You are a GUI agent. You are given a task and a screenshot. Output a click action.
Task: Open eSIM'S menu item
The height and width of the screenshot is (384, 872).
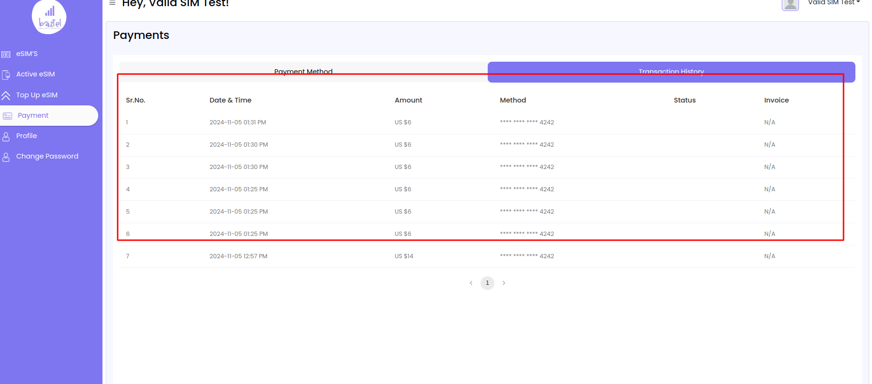click(x=27, y=54)
